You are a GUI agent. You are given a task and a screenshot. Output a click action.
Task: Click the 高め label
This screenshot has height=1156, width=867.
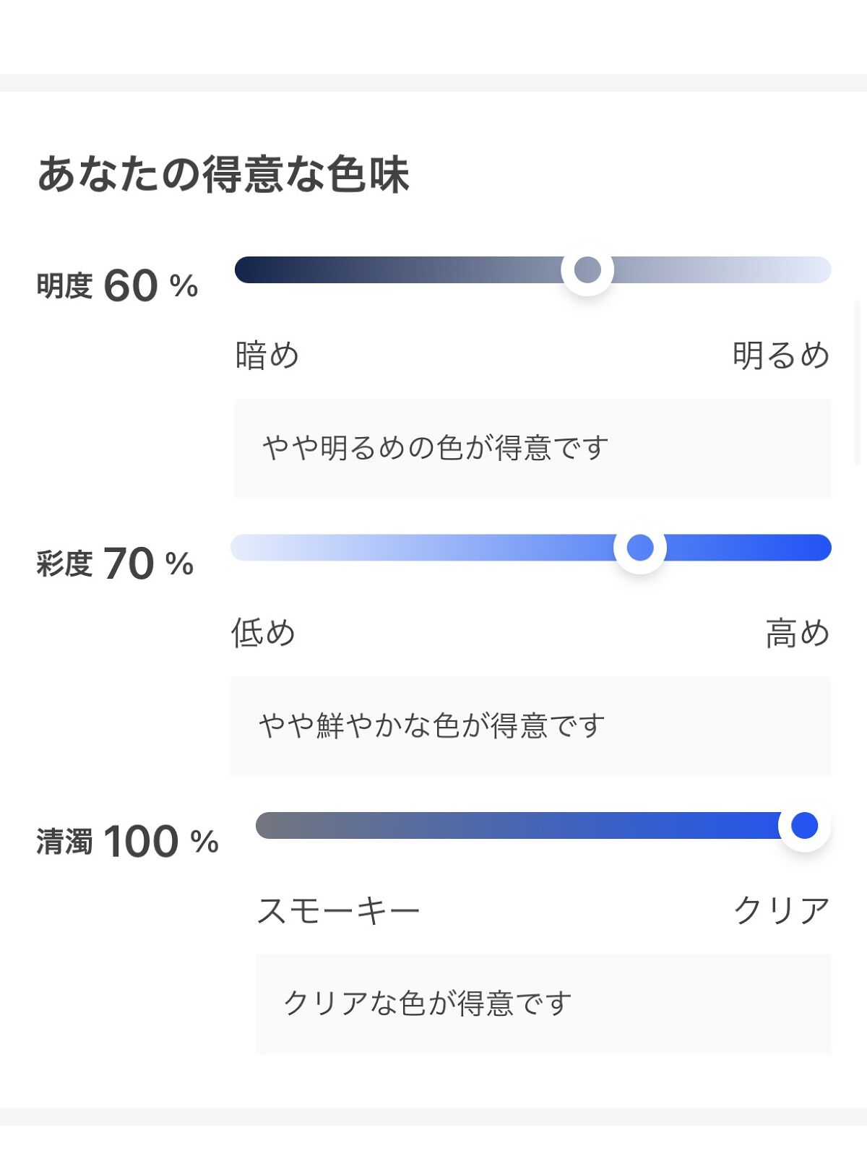[798, 633]
